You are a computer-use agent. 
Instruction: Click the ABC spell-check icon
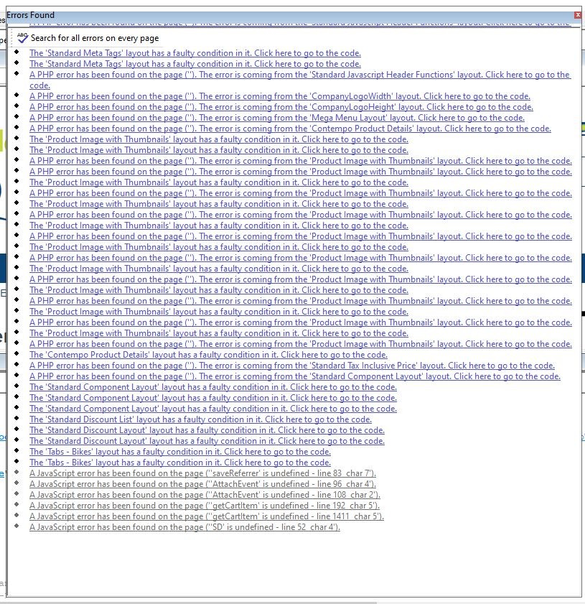23,38
